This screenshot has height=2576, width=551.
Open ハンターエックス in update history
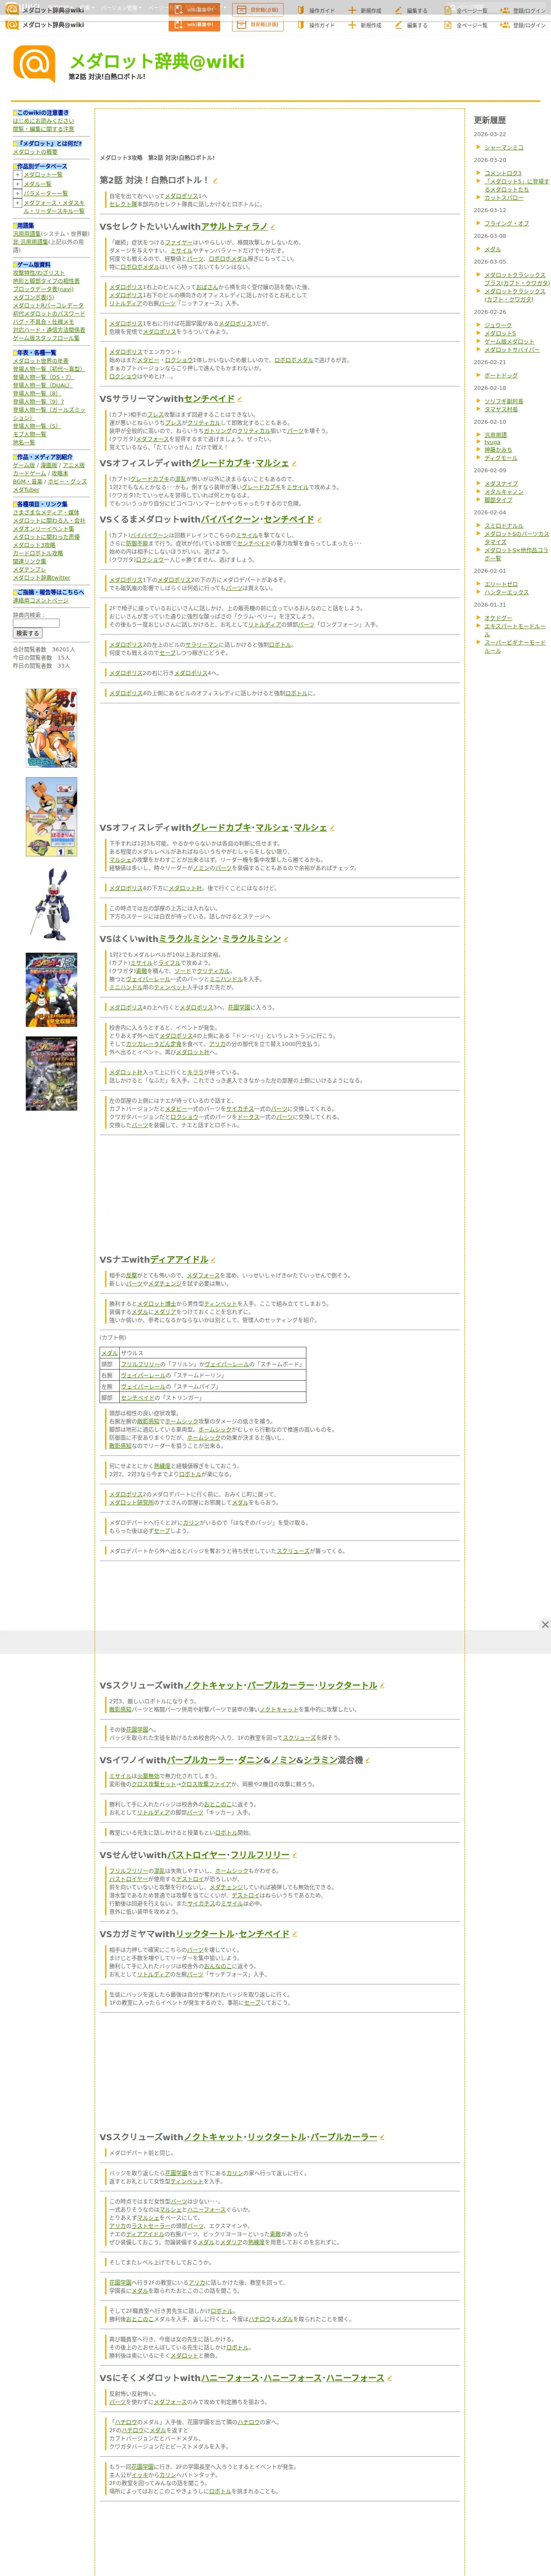point(507,593)
